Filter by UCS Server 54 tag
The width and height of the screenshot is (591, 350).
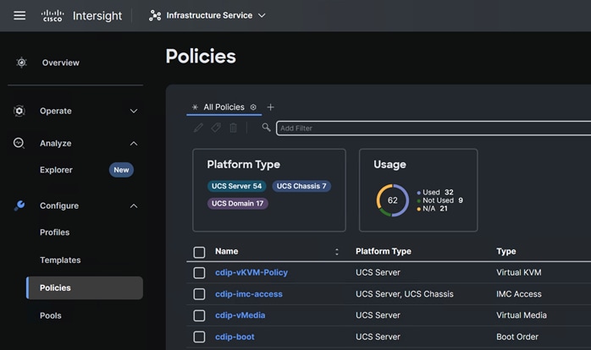[237, 186]
